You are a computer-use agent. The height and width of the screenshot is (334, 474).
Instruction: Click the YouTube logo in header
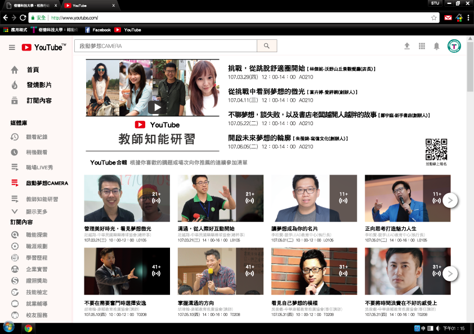(44, 47)
